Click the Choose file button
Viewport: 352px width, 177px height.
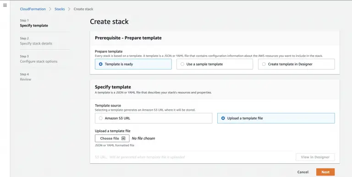(112, 139)
